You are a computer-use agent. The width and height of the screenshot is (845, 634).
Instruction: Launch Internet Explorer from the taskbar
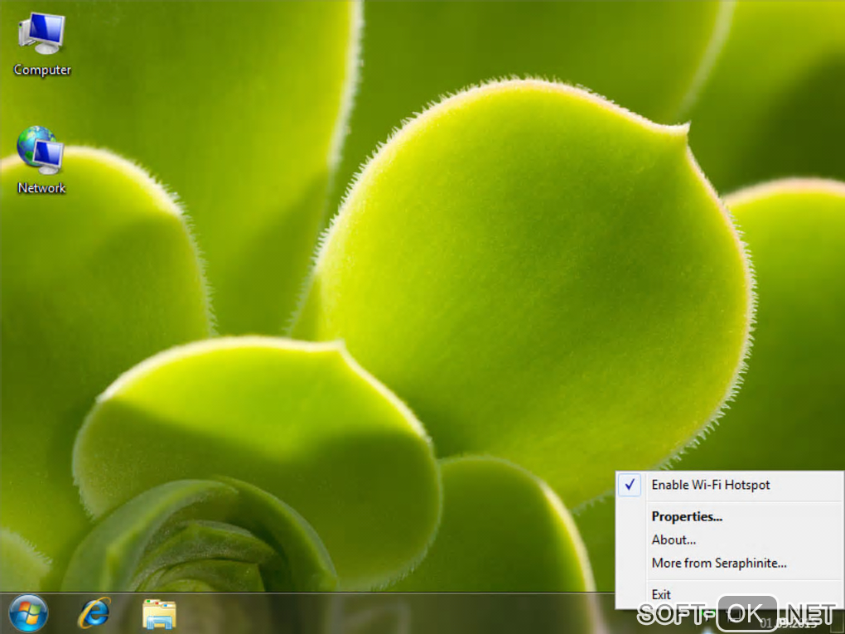click(x=94, y=613)
